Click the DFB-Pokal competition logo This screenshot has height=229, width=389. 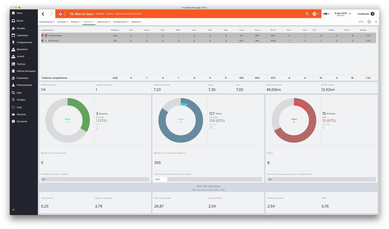pyautogui.click(x=46, y=41)
